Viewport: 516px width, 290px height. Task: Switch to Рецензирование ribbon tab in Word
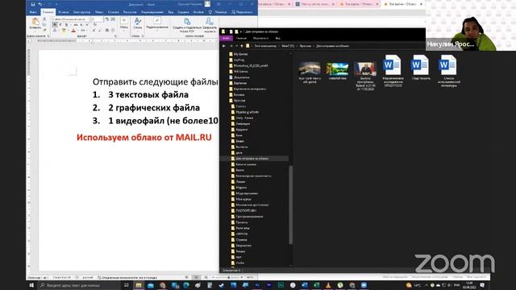(152, 12)
